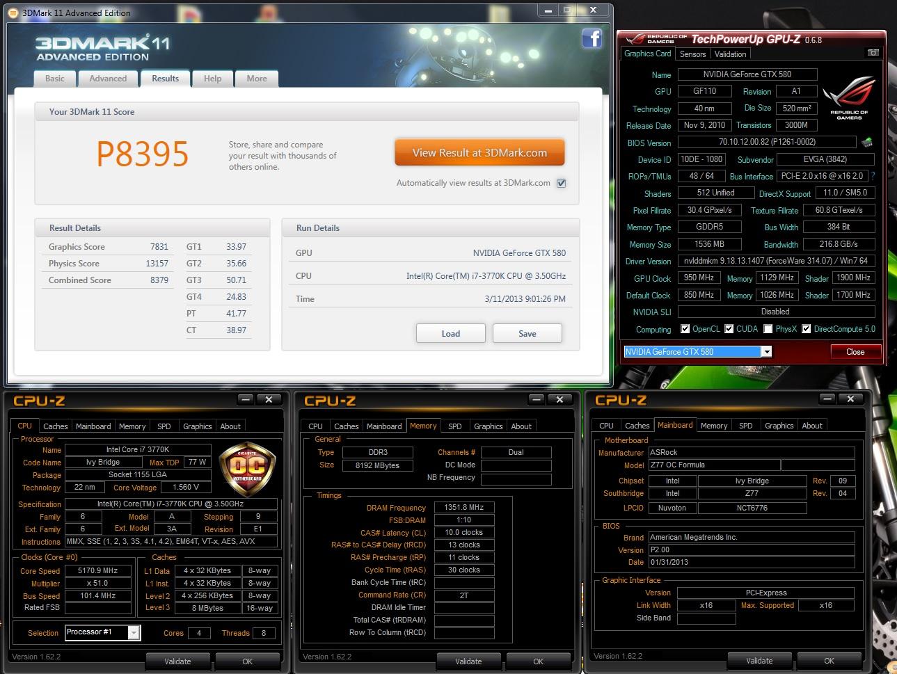Viewport: 897px width, 674px height.
Task: Click OK in the middle CPU-Z window
Action: pos(539,661)
